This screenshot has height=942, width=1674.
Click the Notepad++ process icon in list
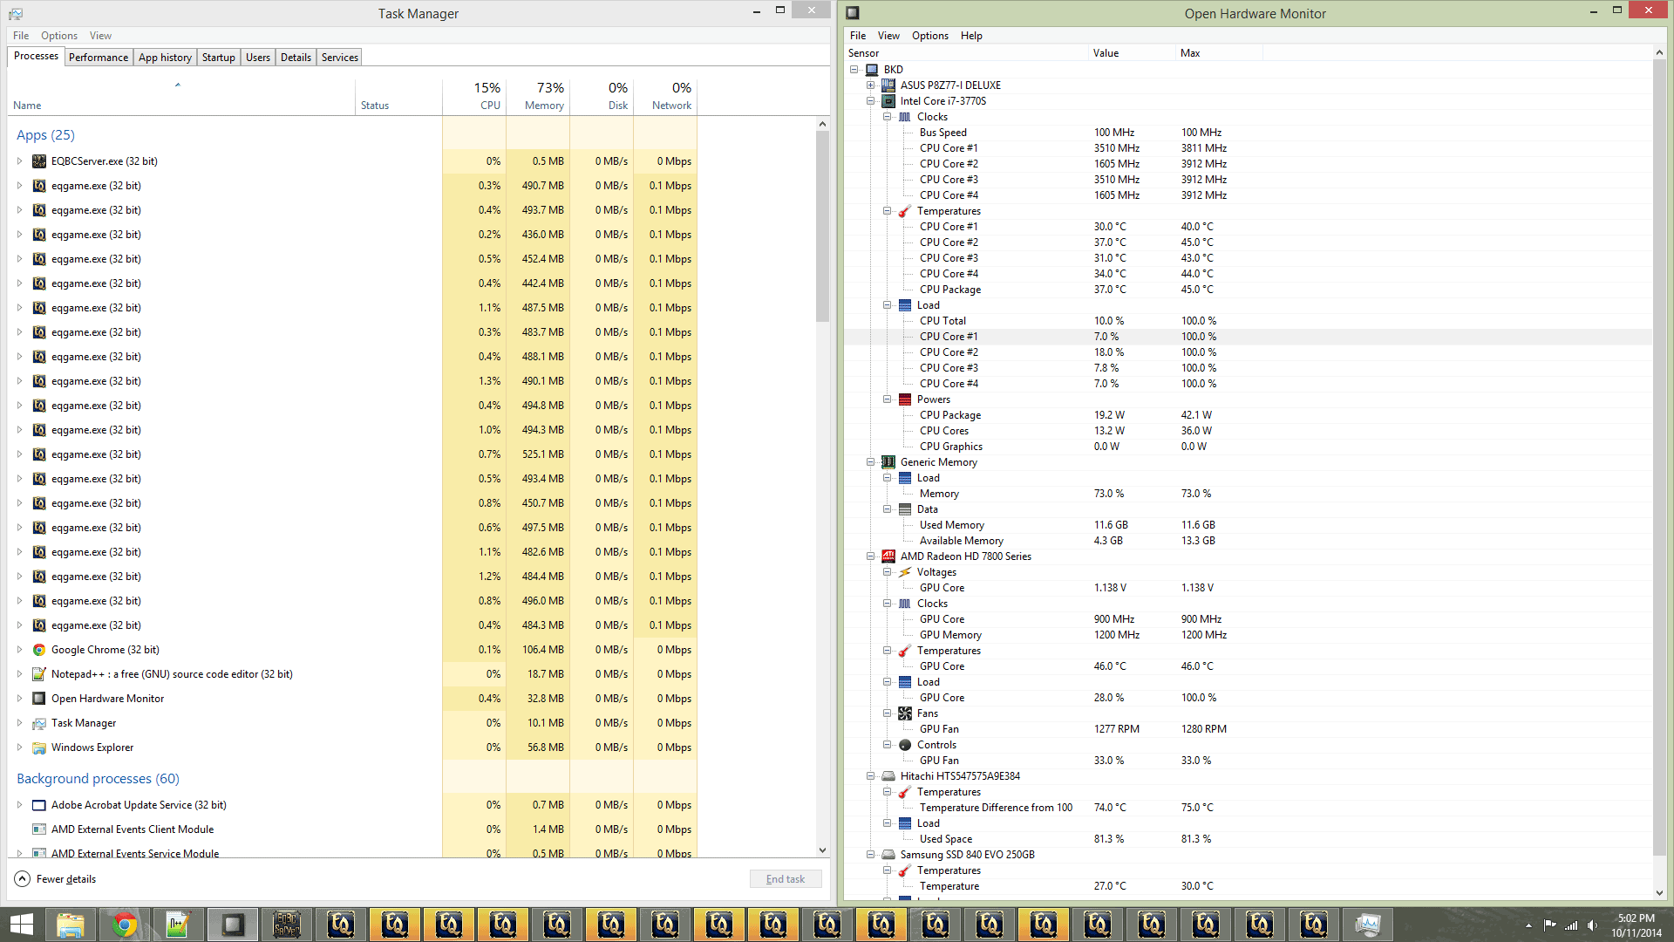tap(39, 674)
